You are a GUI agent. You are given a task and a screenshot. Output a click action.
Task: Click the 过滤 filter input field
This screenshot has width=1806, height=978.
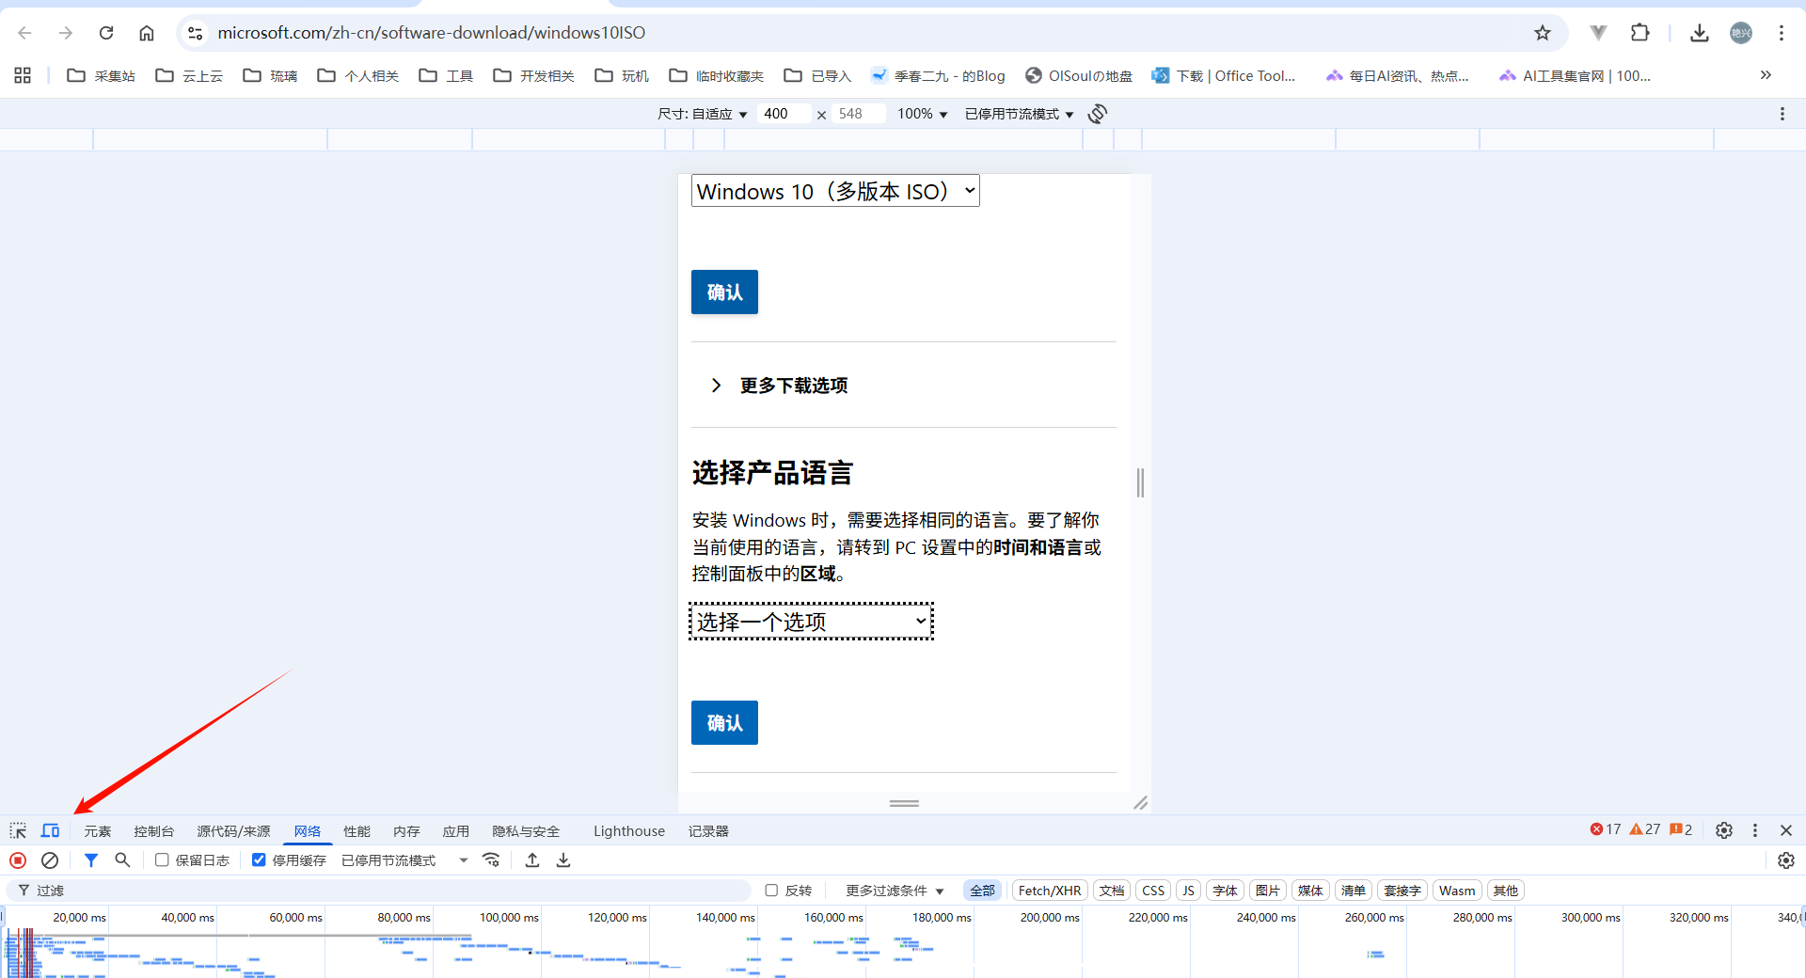[x=376, y=891]
